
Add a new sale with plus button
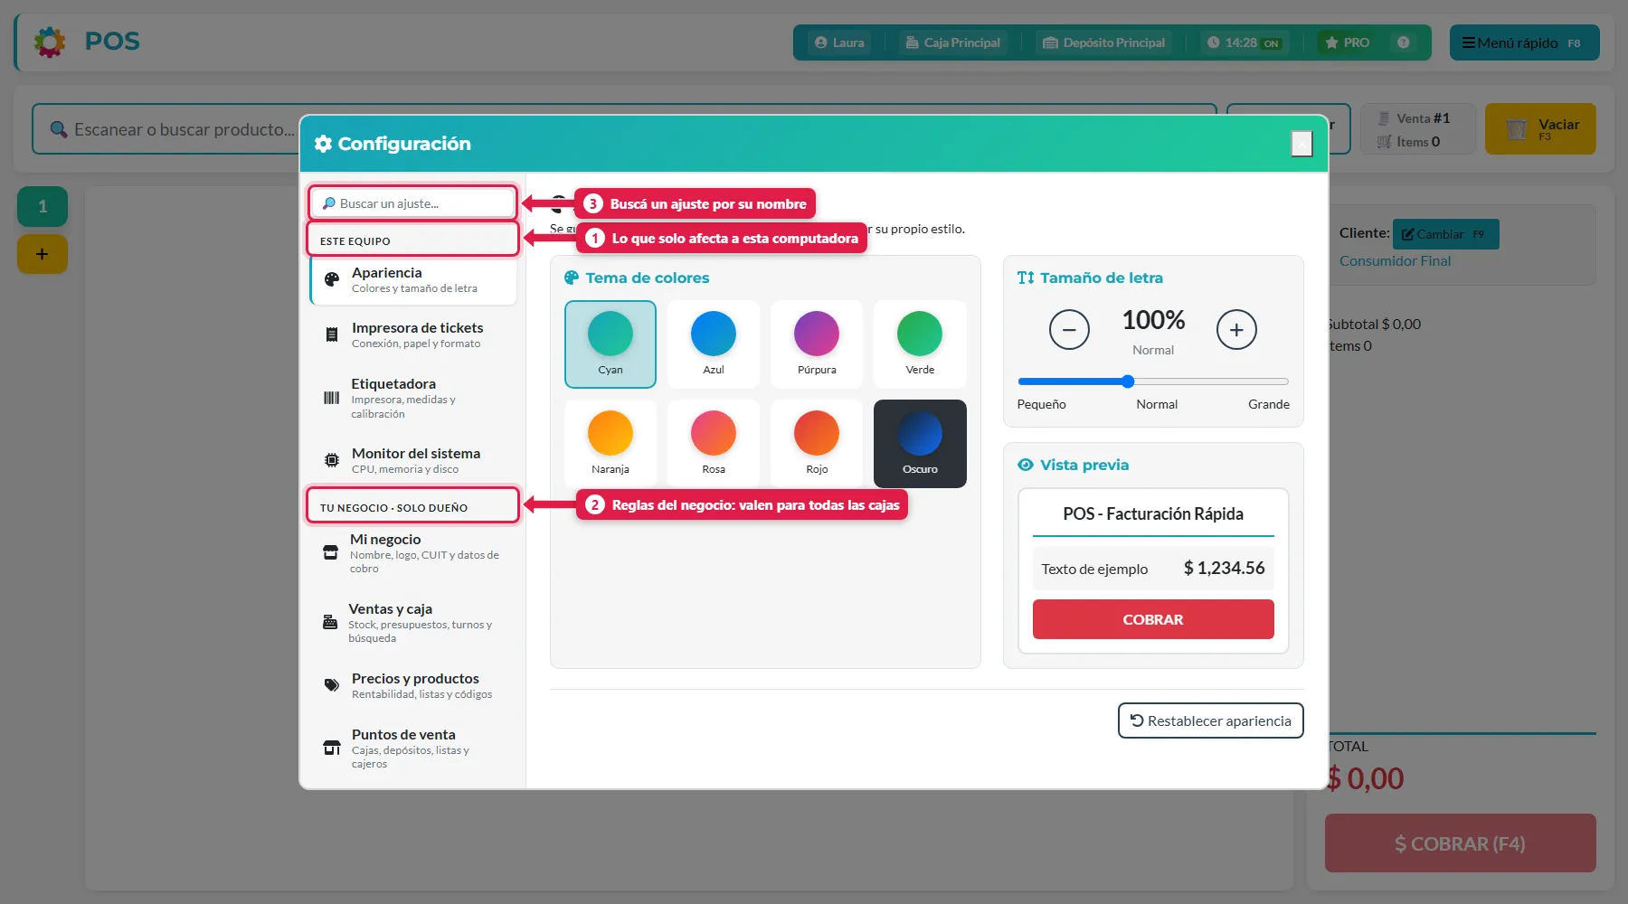click(x=43, y=254)
